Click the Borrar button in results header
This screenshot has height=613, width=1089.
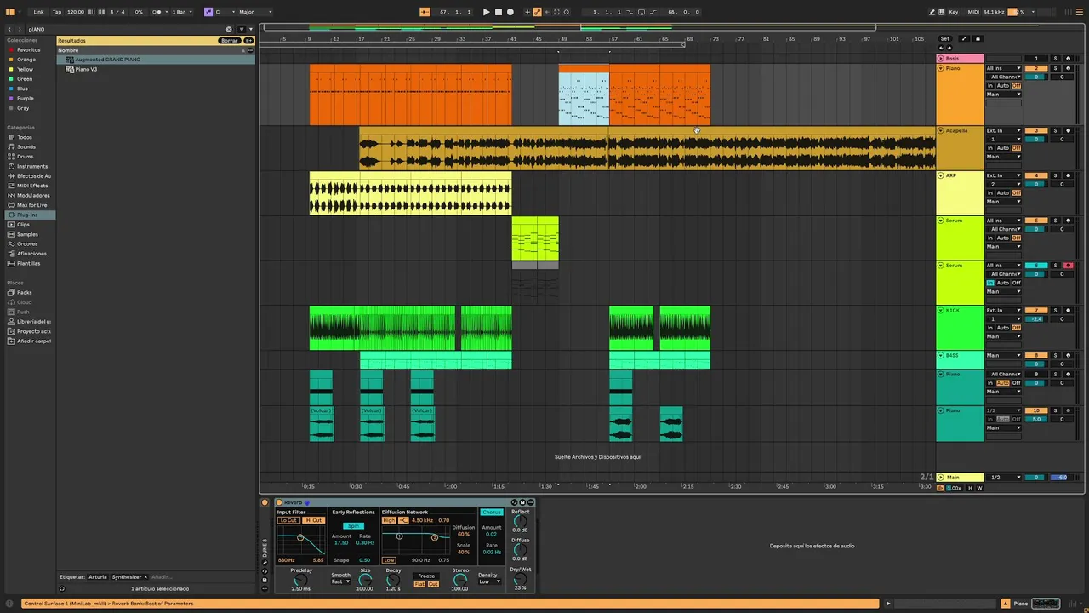[230, 40]
